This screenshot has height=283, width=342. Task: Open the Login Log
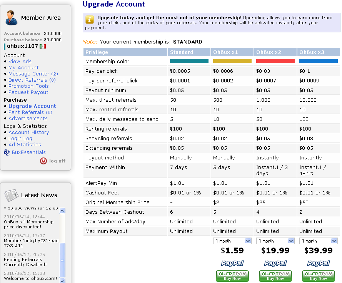(x=20, y=139)
